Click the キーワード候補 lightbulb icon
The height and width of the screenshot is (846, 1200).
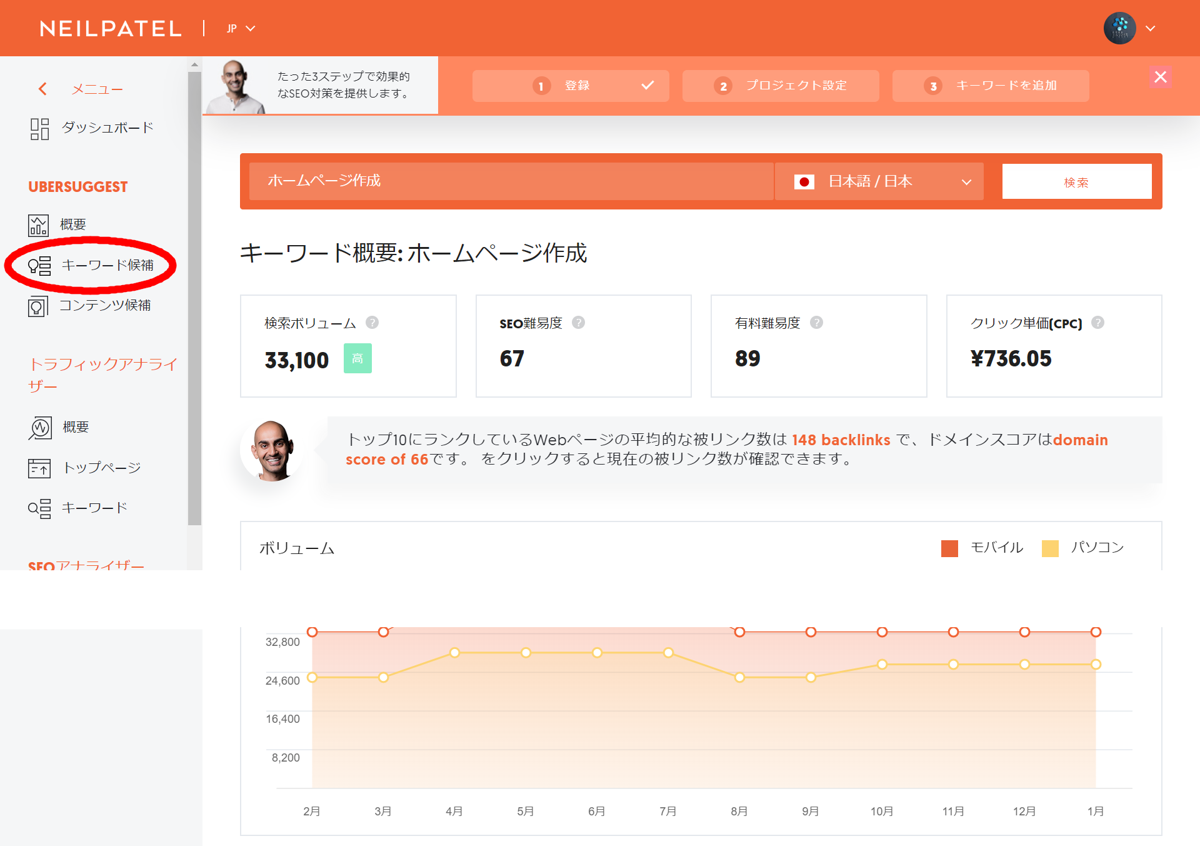click(x=39, y=266)
